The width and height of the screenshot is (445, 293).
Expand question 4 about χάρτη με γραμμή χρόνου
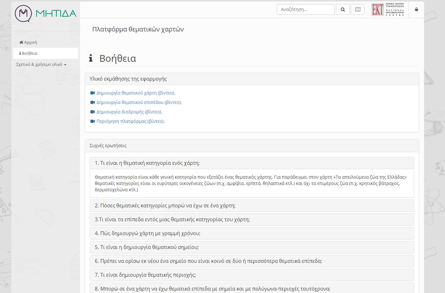pyautogui.click(x=147, y=233)
